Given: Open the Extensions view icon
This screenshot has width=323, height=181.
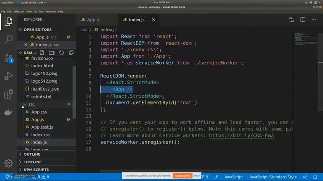Looking at the screenshot, I should (x=8, y=94).
